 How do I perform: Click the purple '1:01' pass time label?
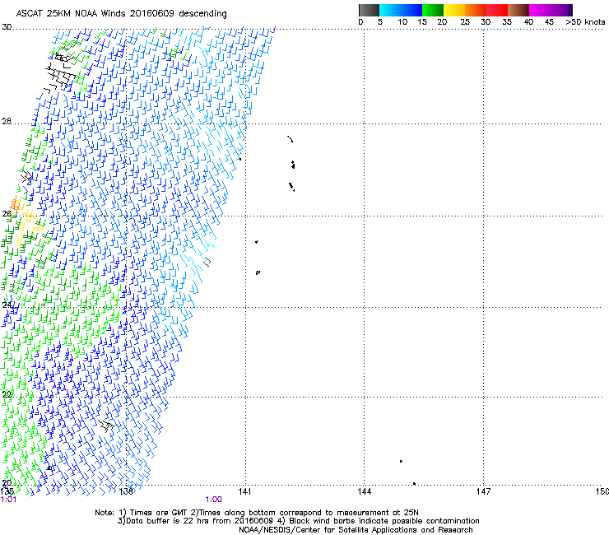click(x=8, y=500)
